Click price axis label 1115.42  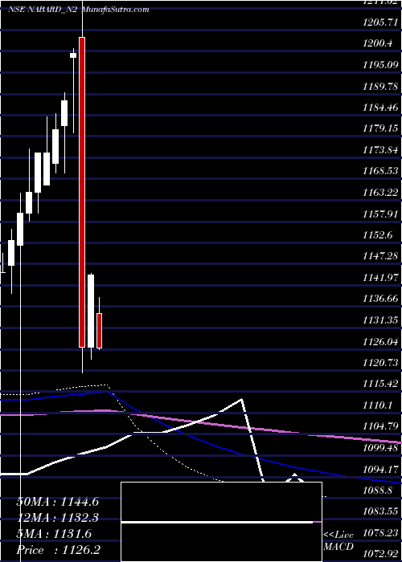point(380,384)
